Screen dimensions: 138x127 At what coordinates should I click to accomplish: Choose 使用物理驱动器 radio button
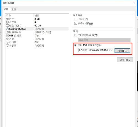76,35
